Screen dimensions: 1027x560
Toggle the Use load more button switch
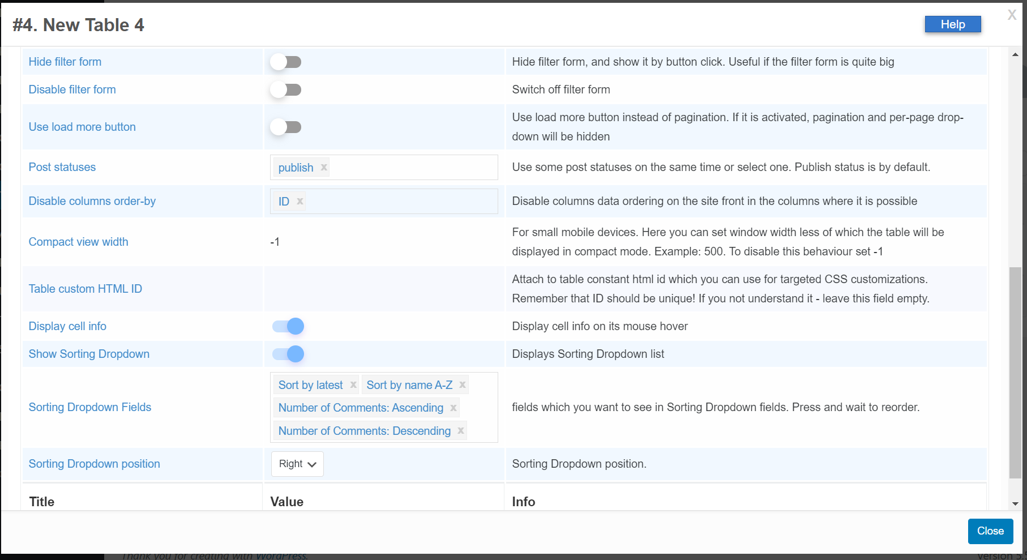coord(286,127)
